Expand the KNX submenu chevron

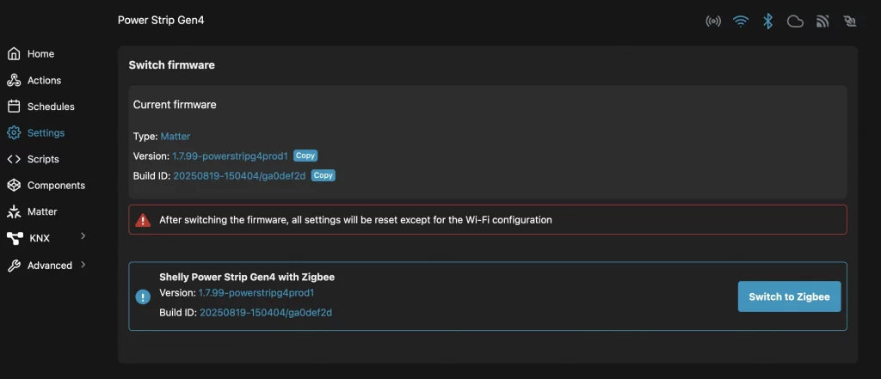coord(83,236)
